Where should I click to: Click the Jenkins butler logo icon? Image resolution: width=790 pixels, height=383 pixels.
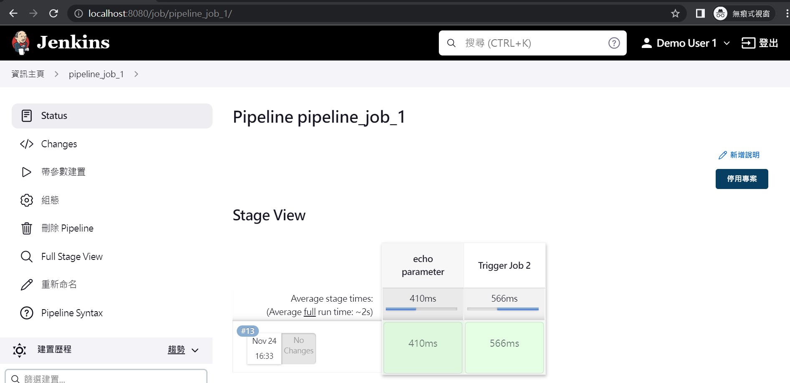point(20,43)
